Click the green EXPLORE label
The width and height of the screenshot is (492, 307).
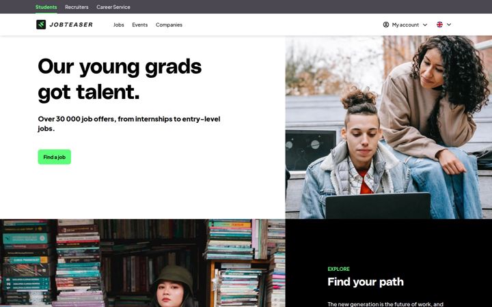[338, 269]
